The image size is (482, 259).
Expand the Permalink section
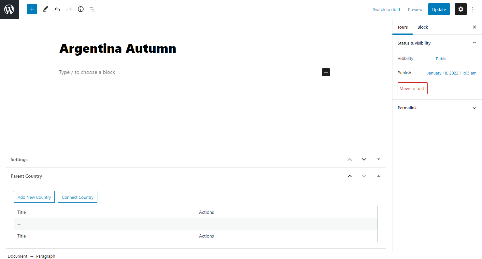click(x=475, y=108)
